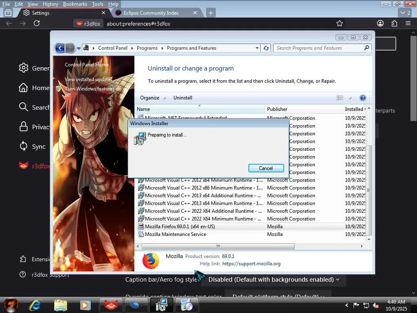Open the Sync icon in settings sidebar
This screenshot has height=313, width=417.
[23, 146]
